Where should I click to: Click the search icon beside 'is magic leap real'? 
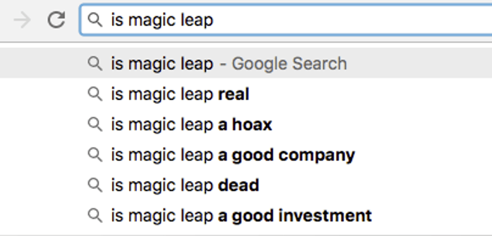pos(95,94)
